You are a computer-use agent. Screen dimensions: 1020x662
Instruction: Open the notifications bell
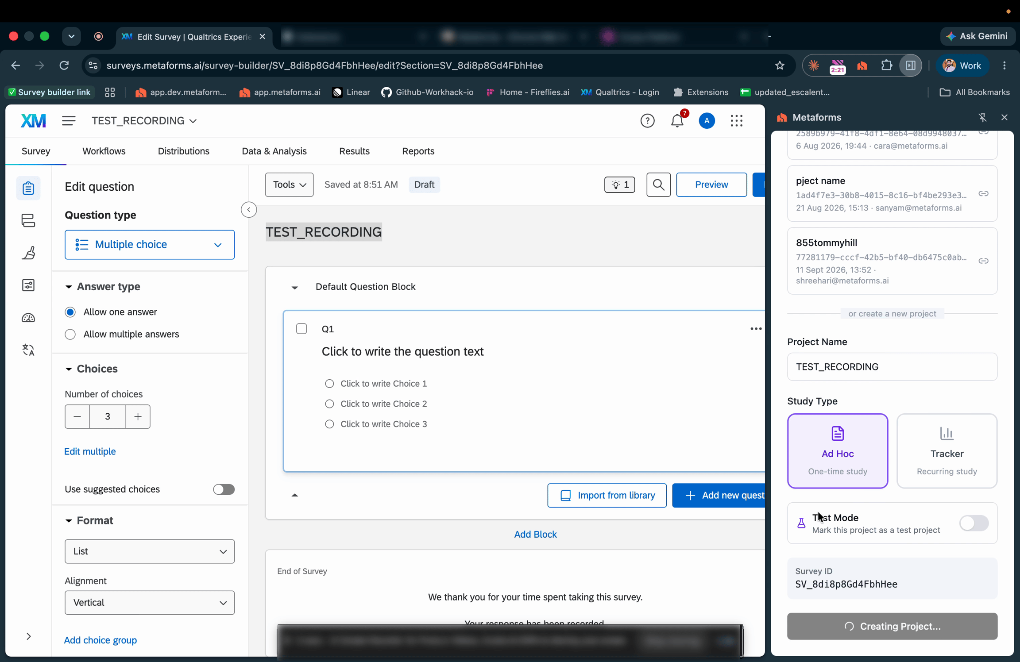(677, 120)
